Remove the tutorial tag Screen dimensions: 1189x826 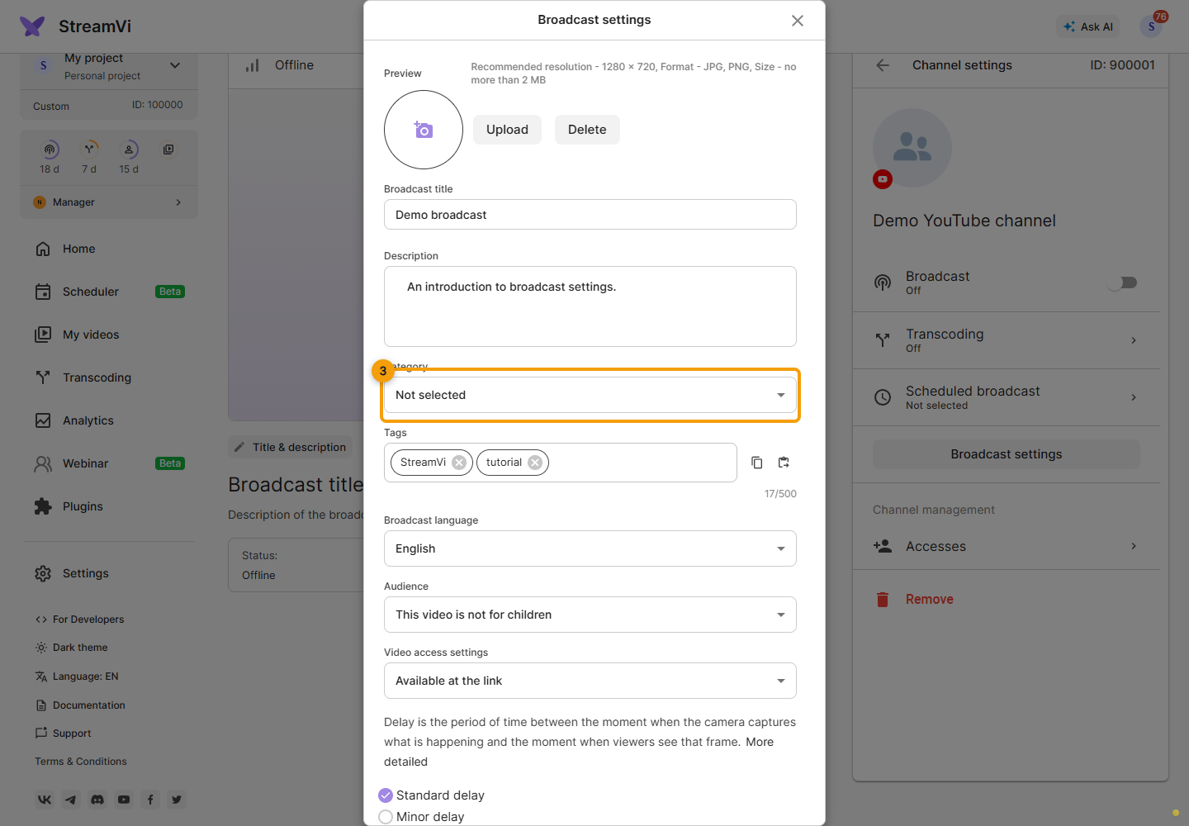coord(535,463)
